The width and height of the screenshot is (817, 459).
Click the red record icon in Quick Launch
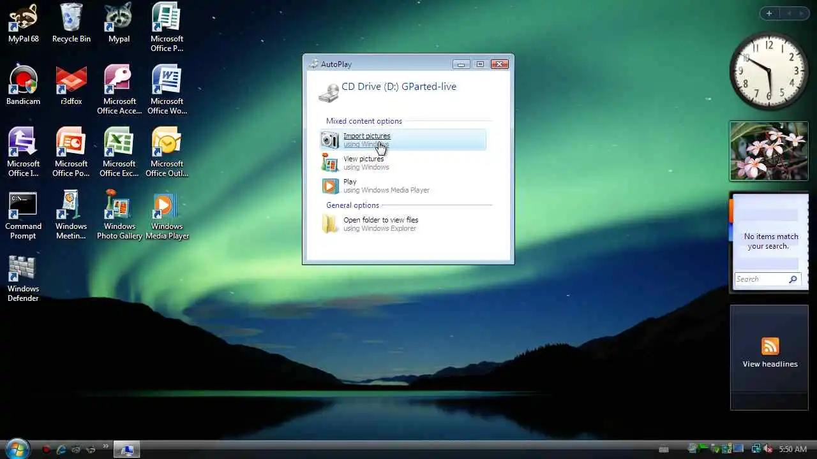pos(46,449)
